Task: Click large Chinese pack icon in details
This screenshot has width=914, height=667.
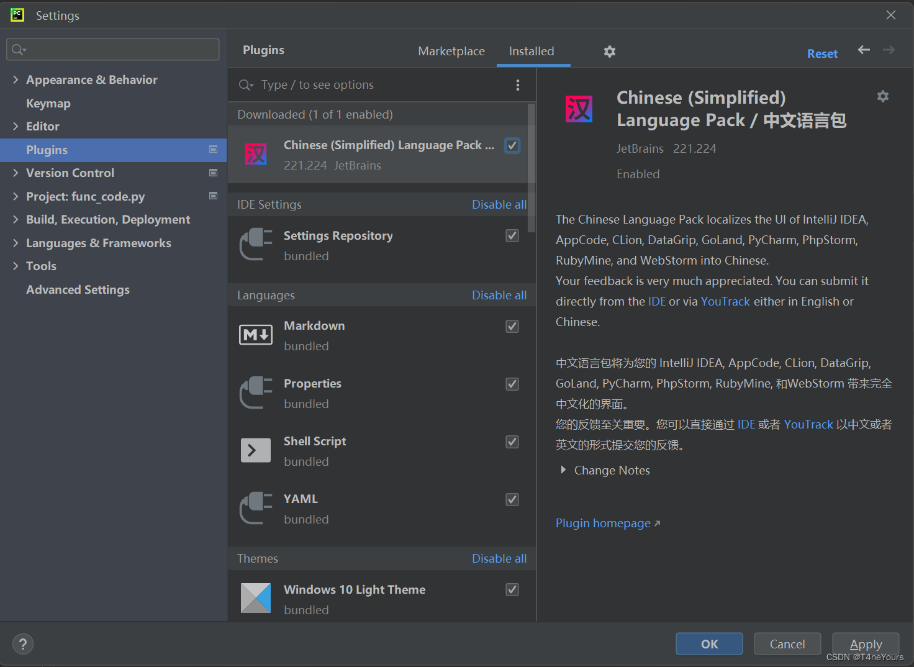Action: [579, 109]
